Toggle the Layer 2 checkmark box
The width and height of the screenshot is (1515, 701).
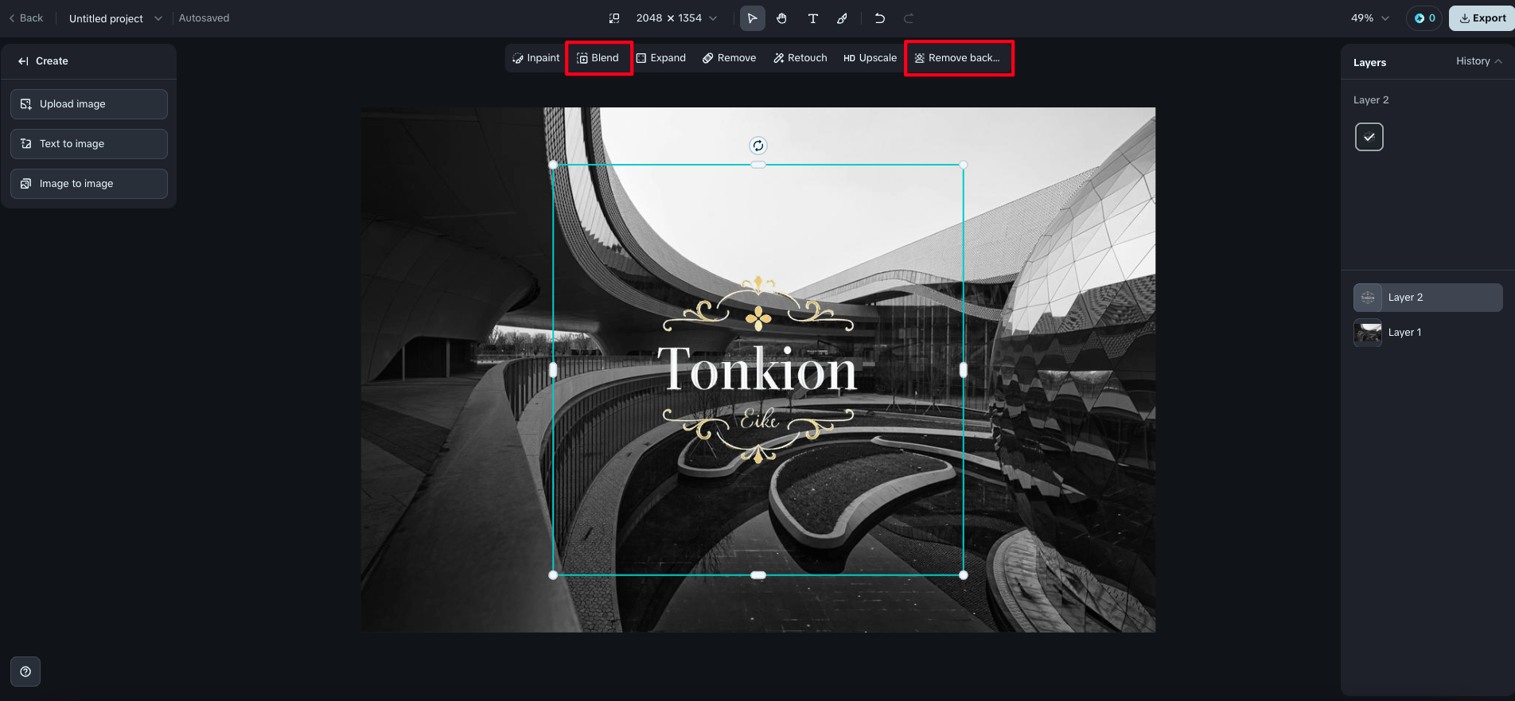[1369, 137]
